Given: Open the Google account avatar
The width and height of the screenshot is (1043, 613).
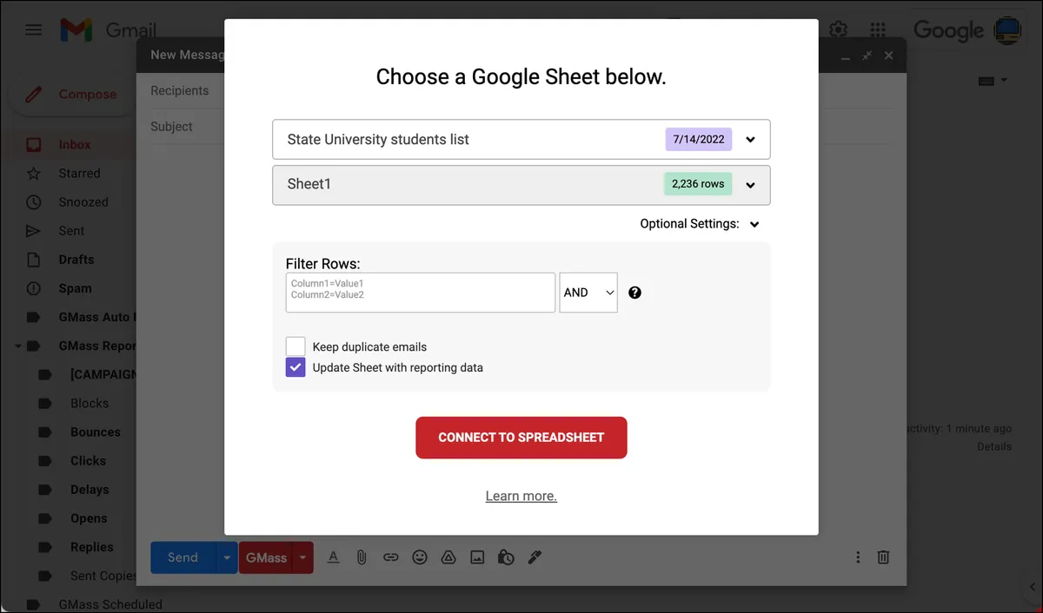Looking at the screenshot, I should (x=1008, y=30).
